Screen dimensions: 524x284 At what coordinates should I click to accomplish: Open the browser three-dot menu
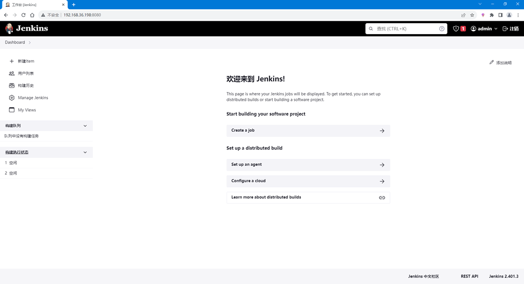(518, 15)
